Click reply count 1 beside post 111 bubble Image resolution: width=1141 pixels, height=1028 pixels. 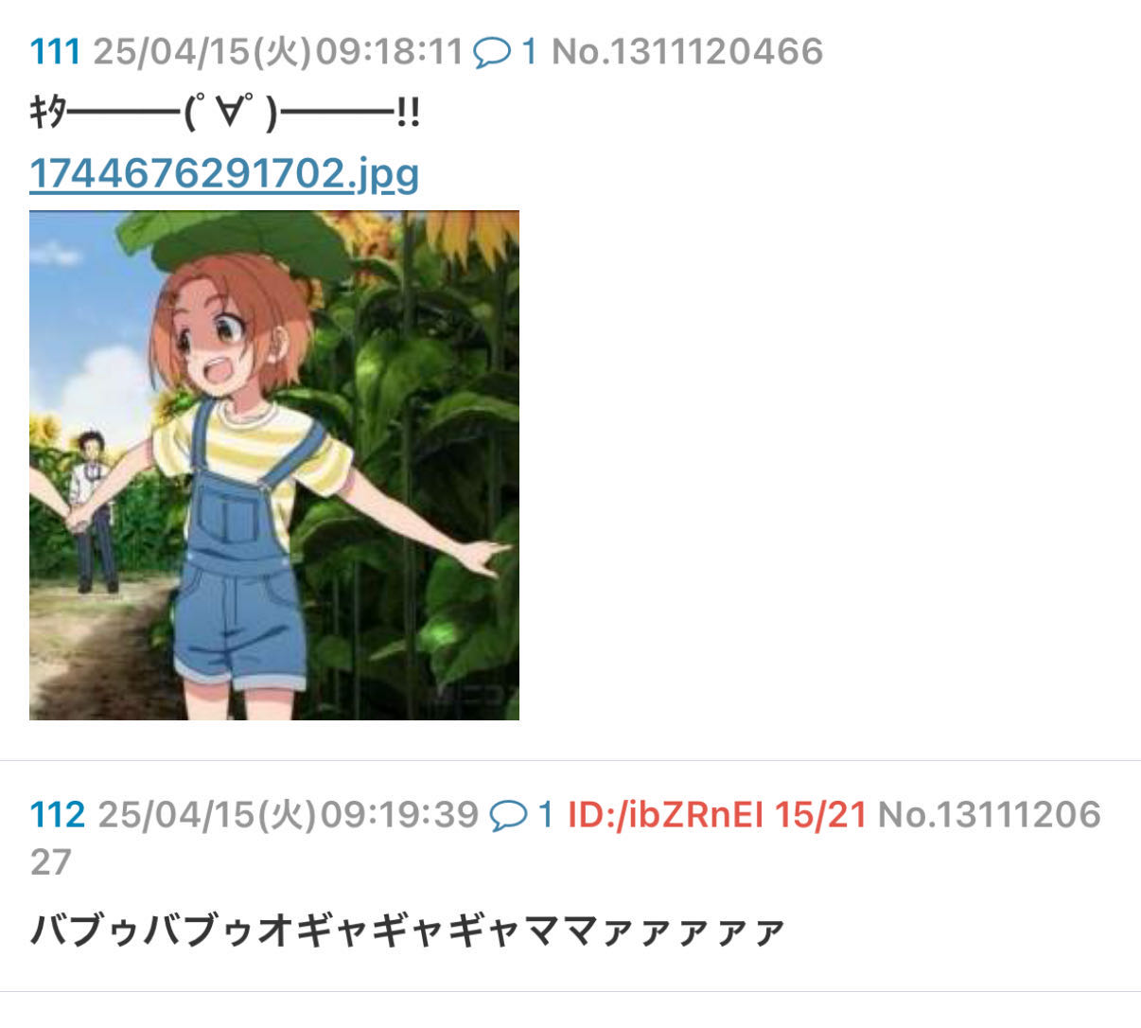click(529, 51)
